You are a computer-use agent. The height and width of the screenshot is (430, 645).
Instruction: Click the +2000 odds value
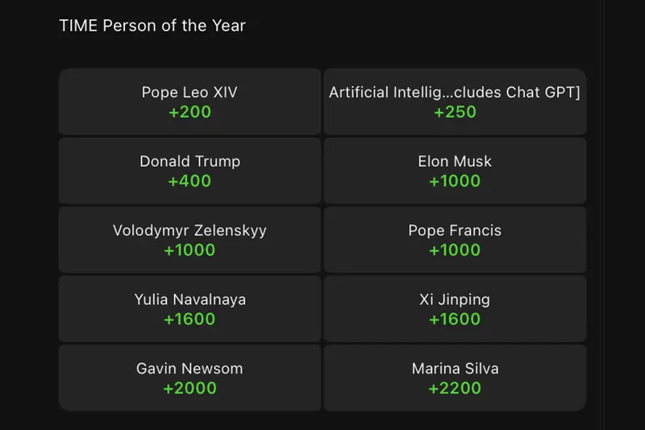189,388
